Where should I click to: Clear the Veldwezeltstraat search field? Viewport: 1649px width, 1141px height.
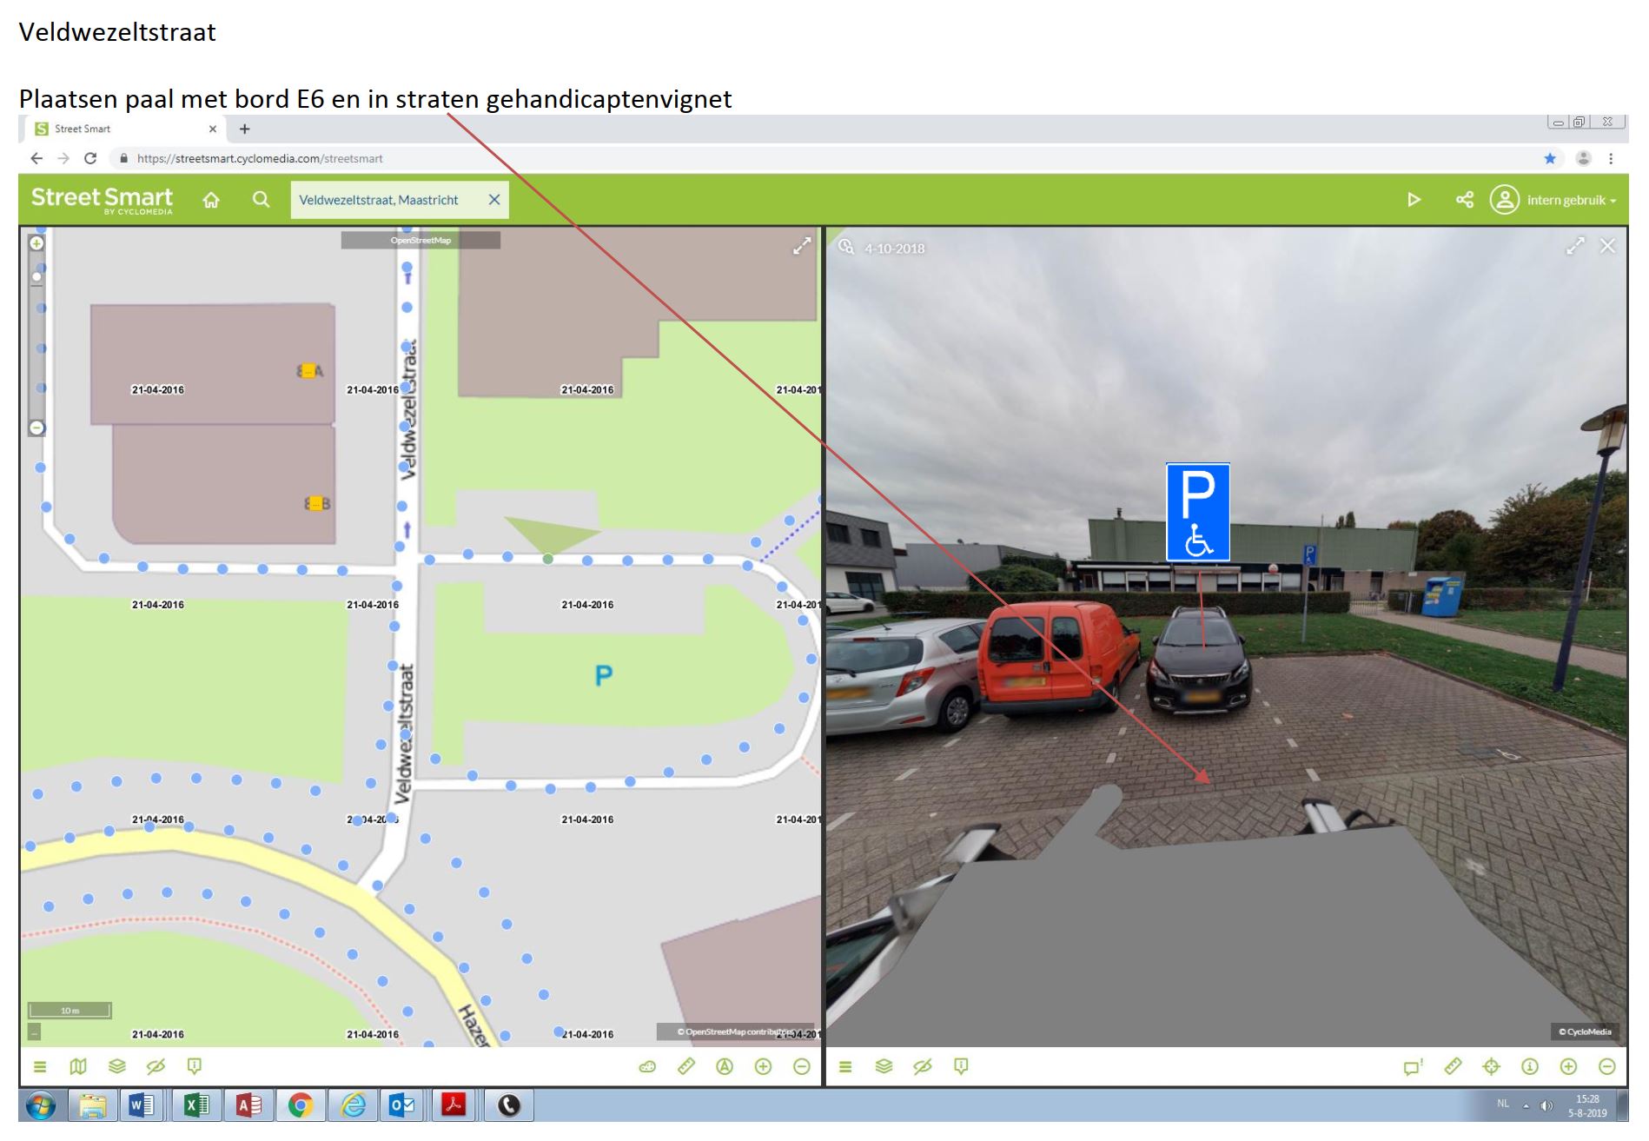(x=494, y=200)
